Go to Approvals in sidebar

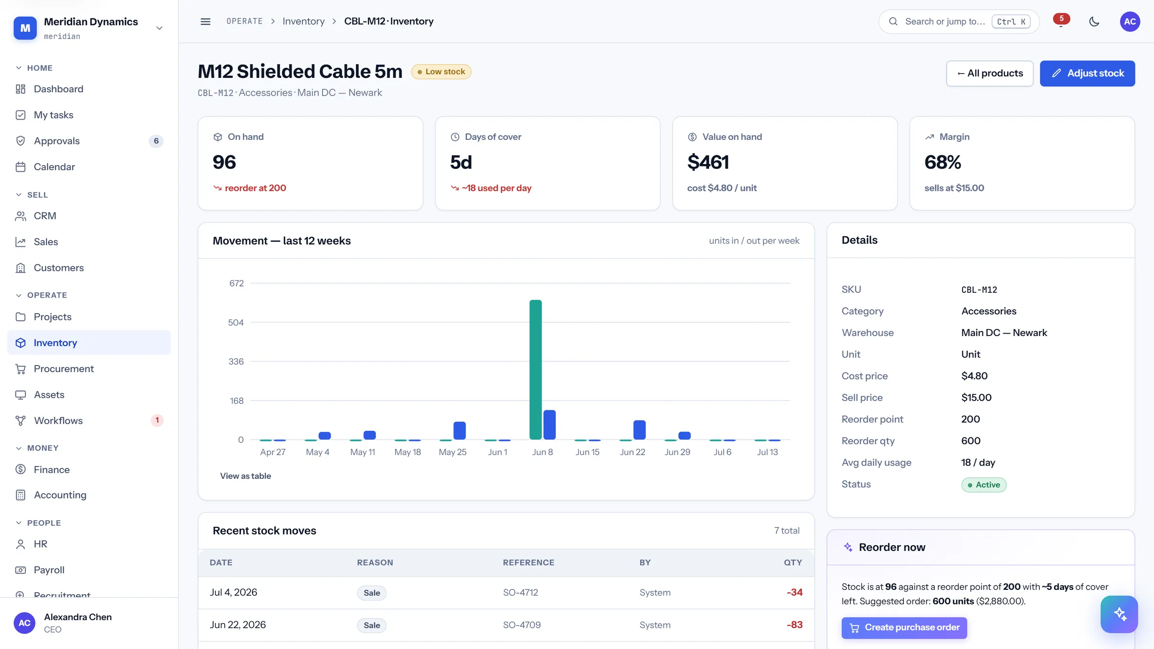point(89,141)
